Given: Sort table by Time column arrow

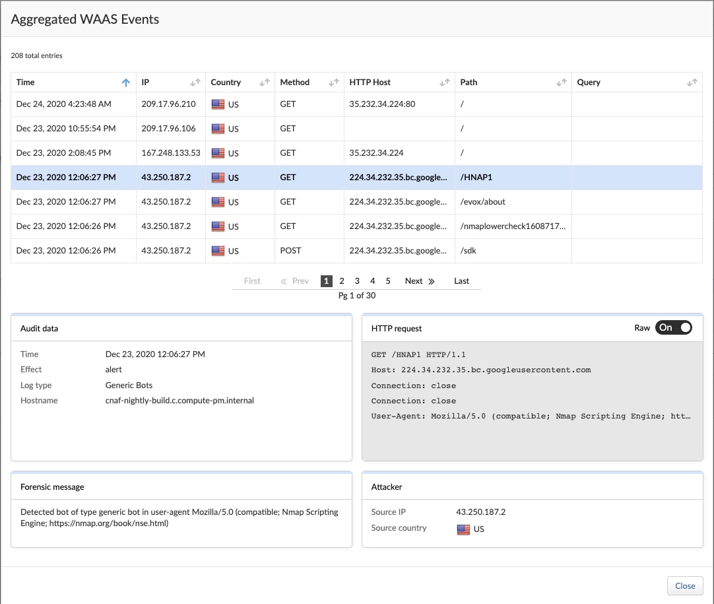Looking at the screenshot, I should tap(126, 83).
